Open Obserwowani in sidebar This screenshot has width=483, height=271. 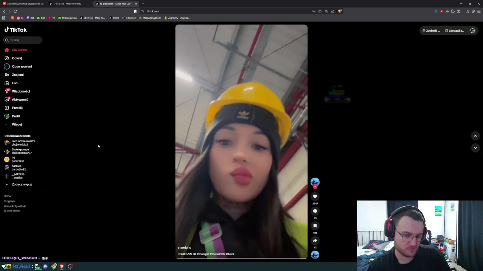pos(18,66)
